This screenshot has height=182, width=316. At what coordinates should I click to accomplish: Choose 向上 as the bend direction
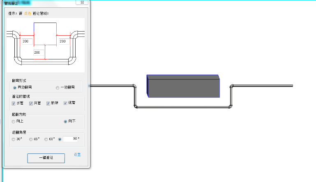tap(14, 121)
